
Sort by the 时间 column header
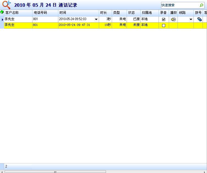78,13
